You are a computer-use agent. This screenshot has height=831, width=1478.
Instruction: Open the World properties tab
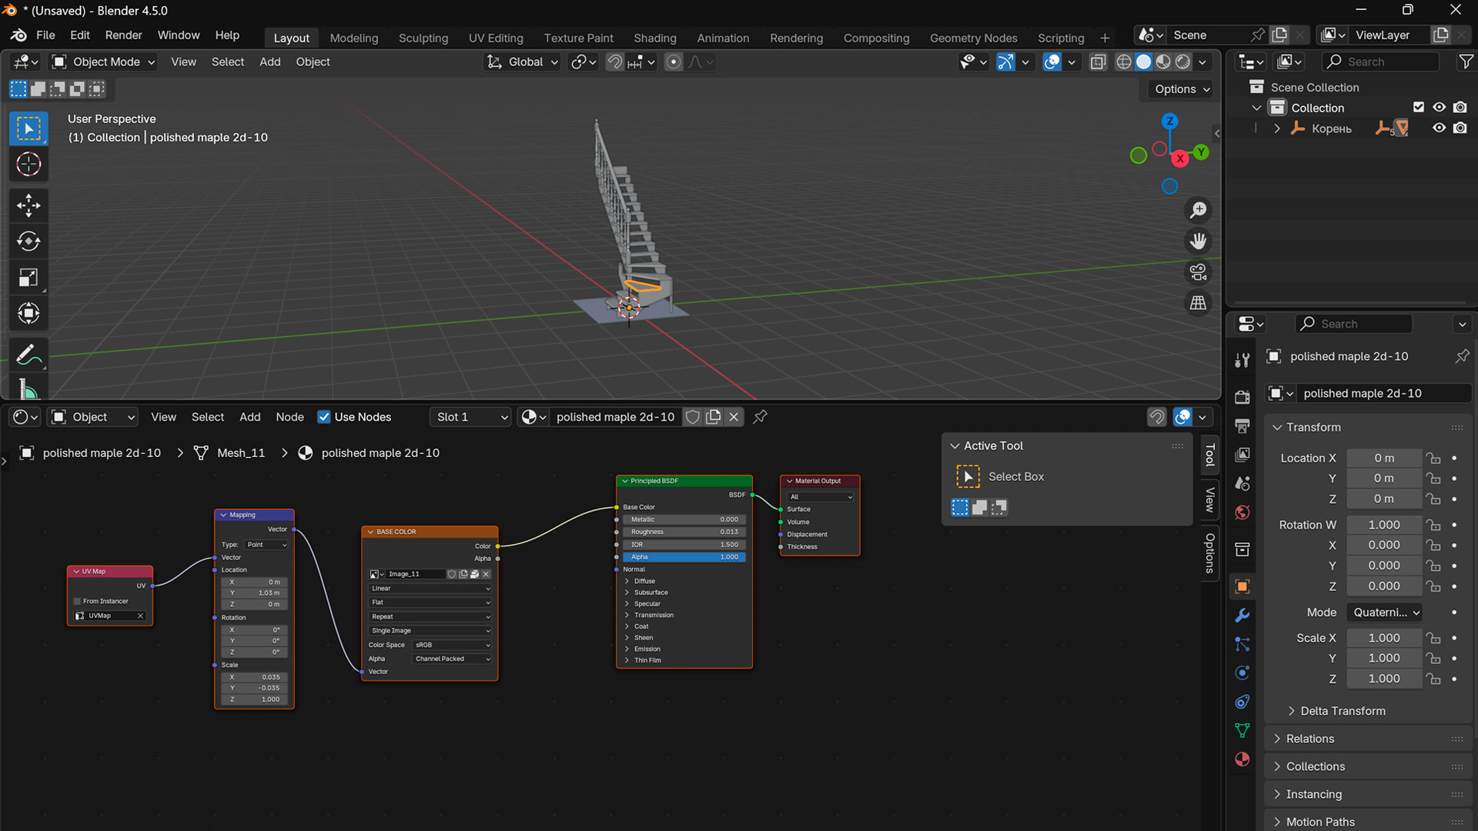(x=1242, y=512)
